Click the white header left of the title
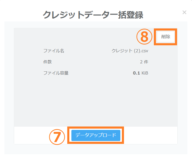Viewport: 192px width, 163px height. click(21, 13)
